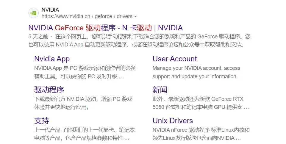Open the User Account sitelink
This screenshot has height=144, width=286.
click(175, 59)
